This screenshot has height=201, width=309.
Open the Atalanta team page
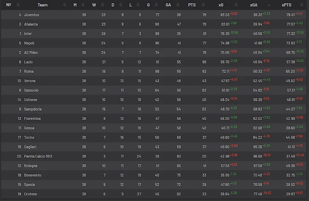[x=31, y=24]
